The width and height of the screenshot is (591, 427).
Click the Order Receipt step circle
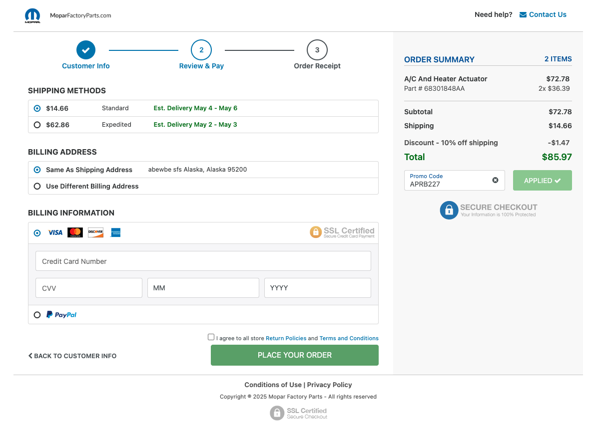pyautogui.click(x=317, y=50)
